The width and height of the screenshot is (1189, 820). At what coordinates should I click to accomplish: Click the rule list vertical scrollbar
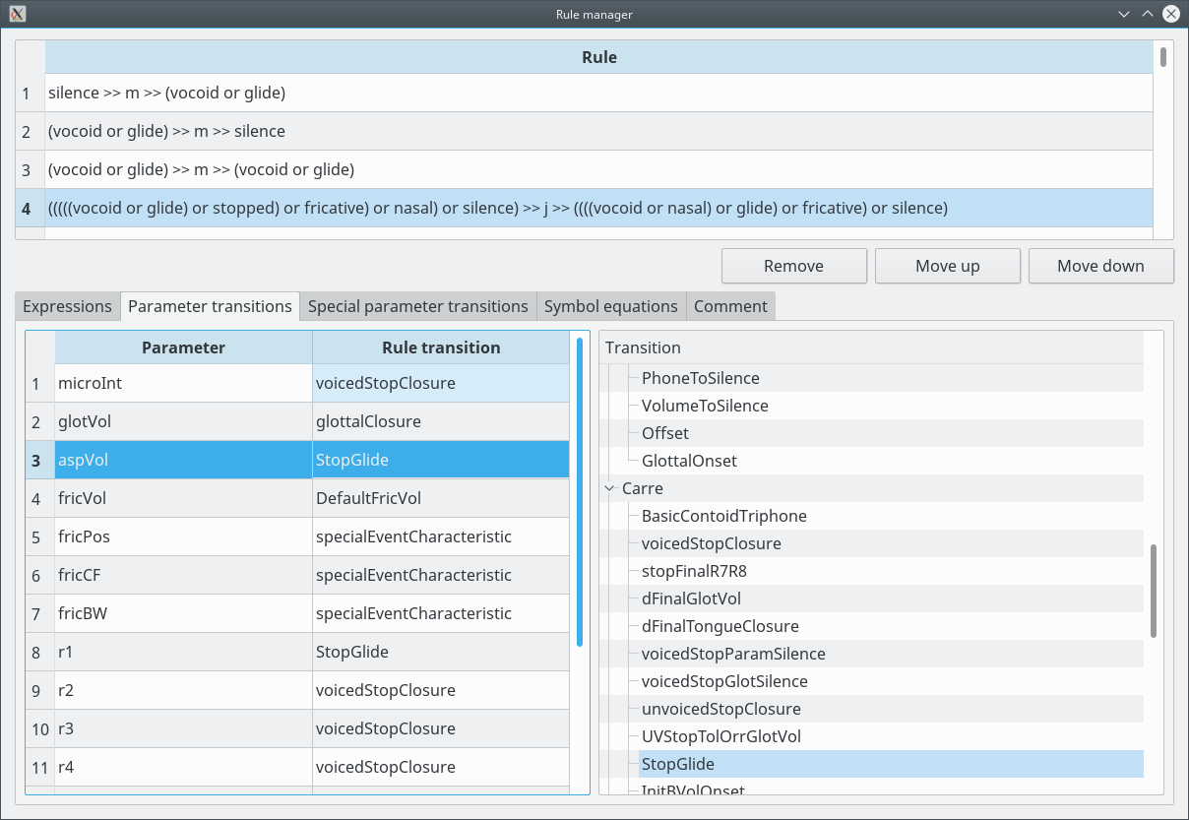click(x=1163, y=57)
